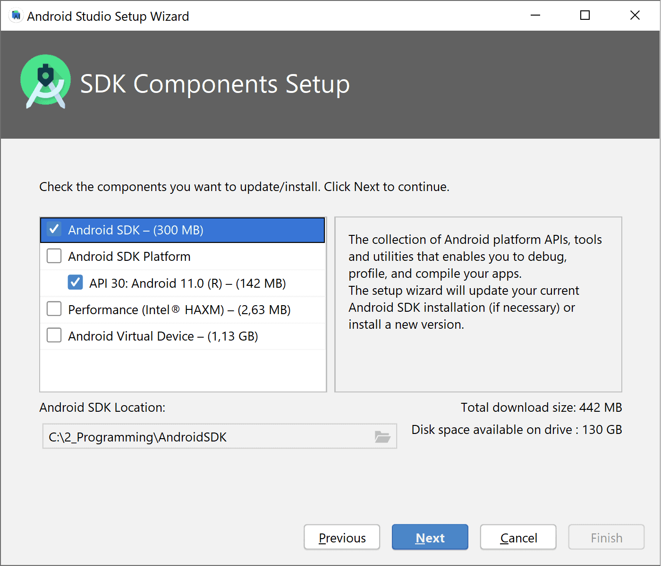Viewport: 661px width, 566px height.
Task: Minimize the Setup Wizard window
Action: [x=535, y=16]
